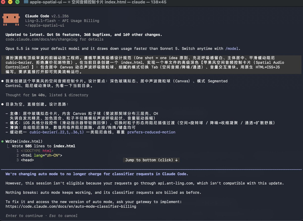
Task: Click the green status dot beside Write(index.html)
Action: pyautogui.click(x=3, y=141)
